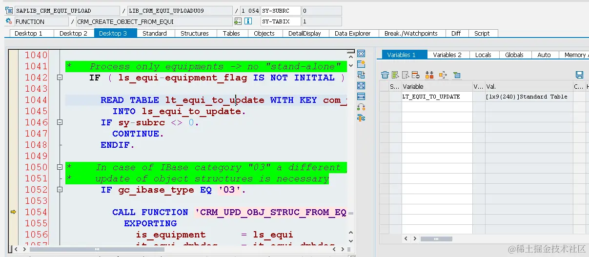The height and width of the screenshot is (257, 589).
Task: Click the orange export arrow icon
Action: (443, 75)
